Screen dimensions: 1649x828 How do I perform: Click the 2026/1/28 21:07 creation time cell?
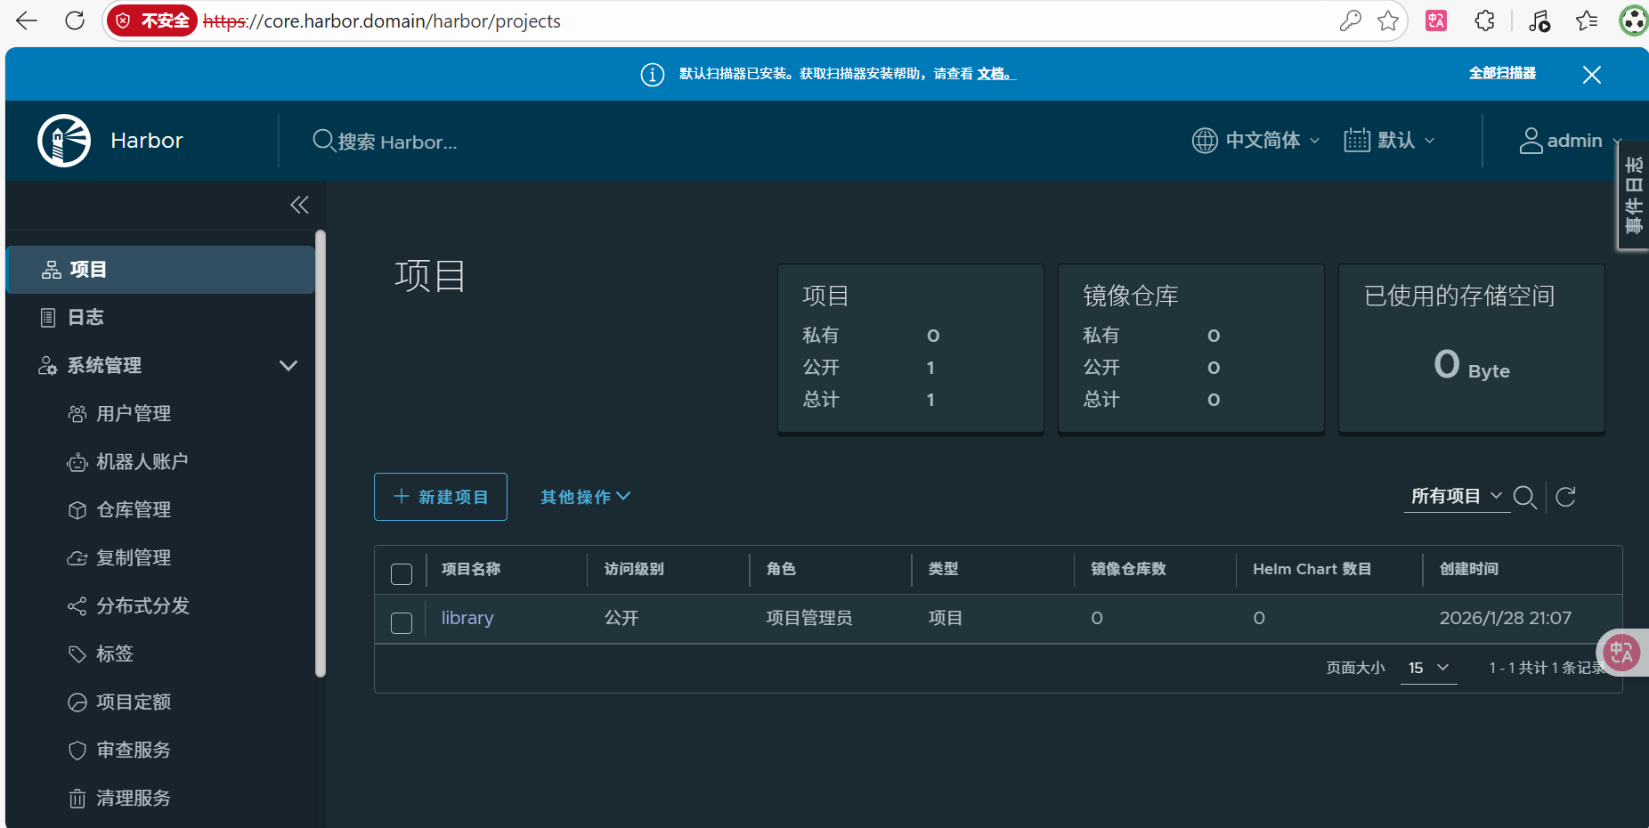click(1506, 618)
